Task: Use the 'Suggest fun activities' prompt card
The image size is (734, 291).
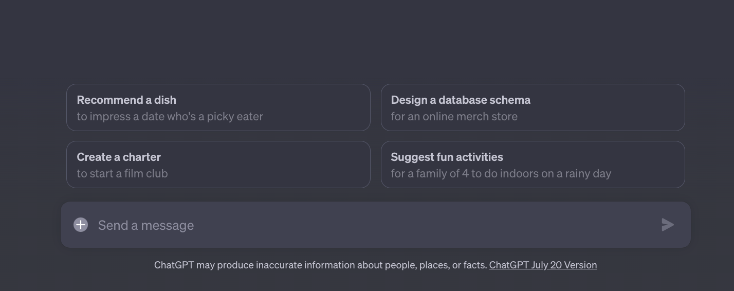Action: (x=533, y=165)
